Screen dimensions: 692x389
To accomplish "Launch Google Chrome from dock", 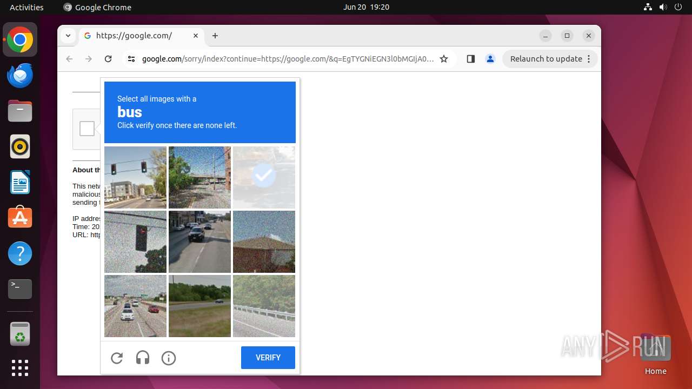I will pos(20,39).
